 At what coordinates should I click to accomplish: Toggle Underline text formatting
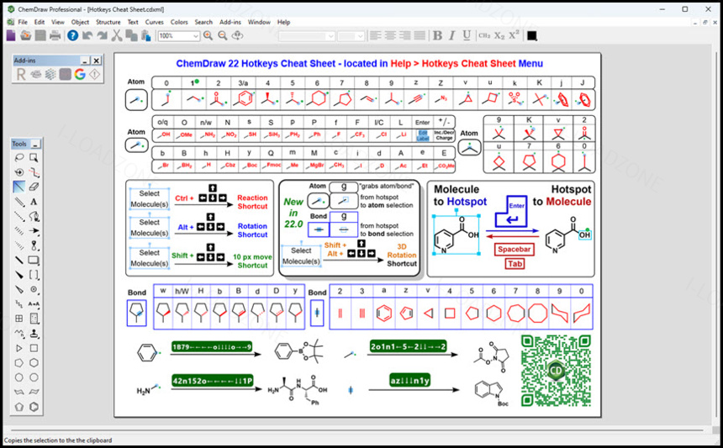pos(467,35)
